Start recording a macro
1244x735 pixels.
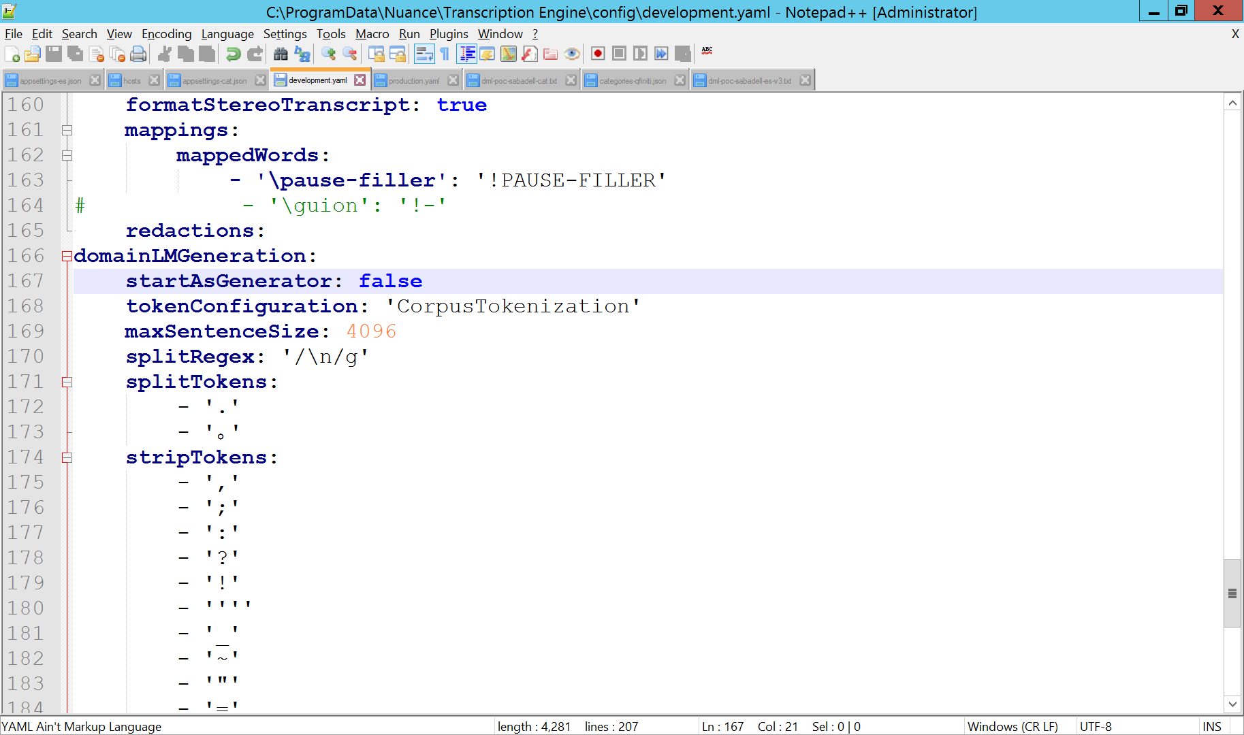pyautogui.click(x=597, y=54)
